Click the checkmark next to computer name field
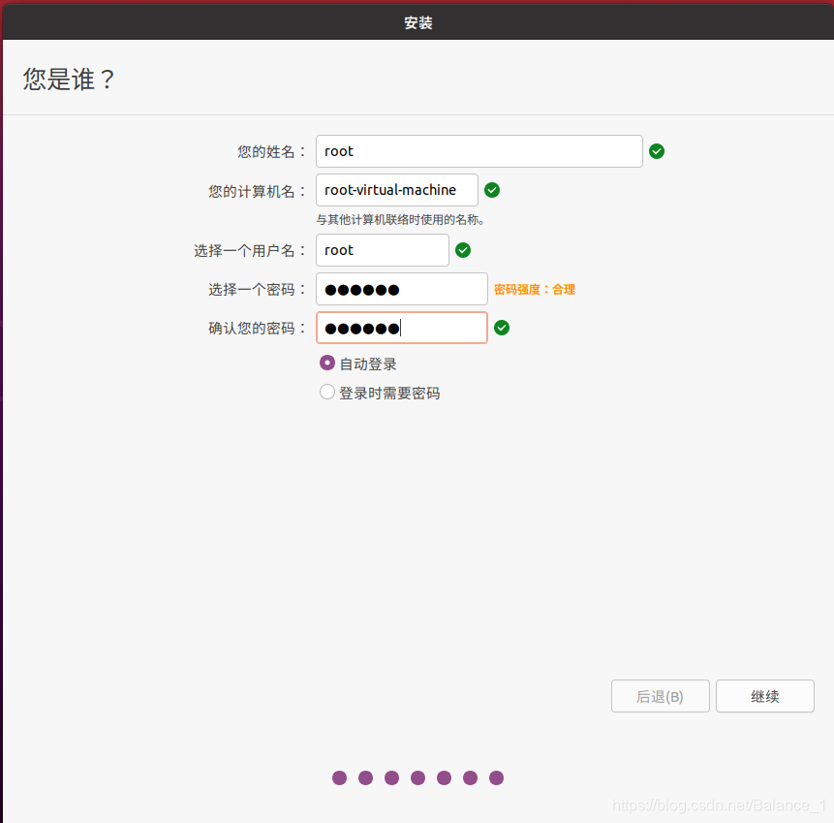The height and width of the screenshot is (823, 834). pyautogui.click(x=492, y=190)
